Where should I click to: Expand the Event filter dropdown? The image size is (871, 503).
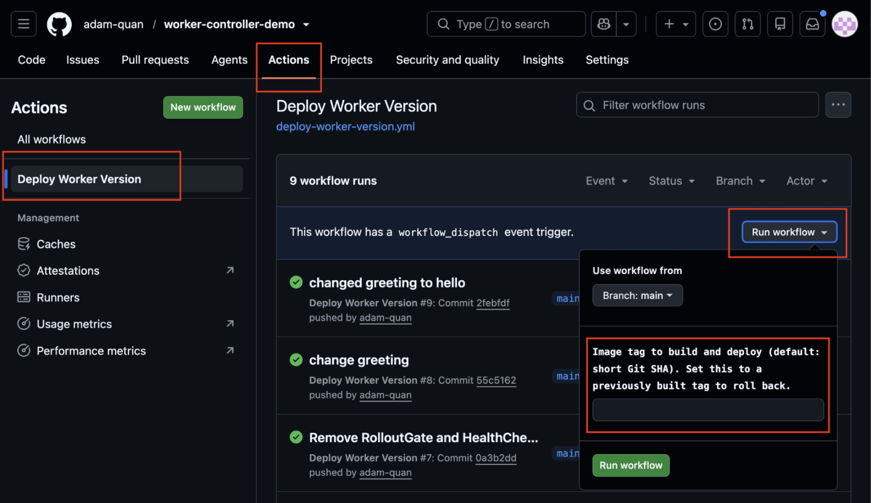pyautogui.click(x=607, y=181)
